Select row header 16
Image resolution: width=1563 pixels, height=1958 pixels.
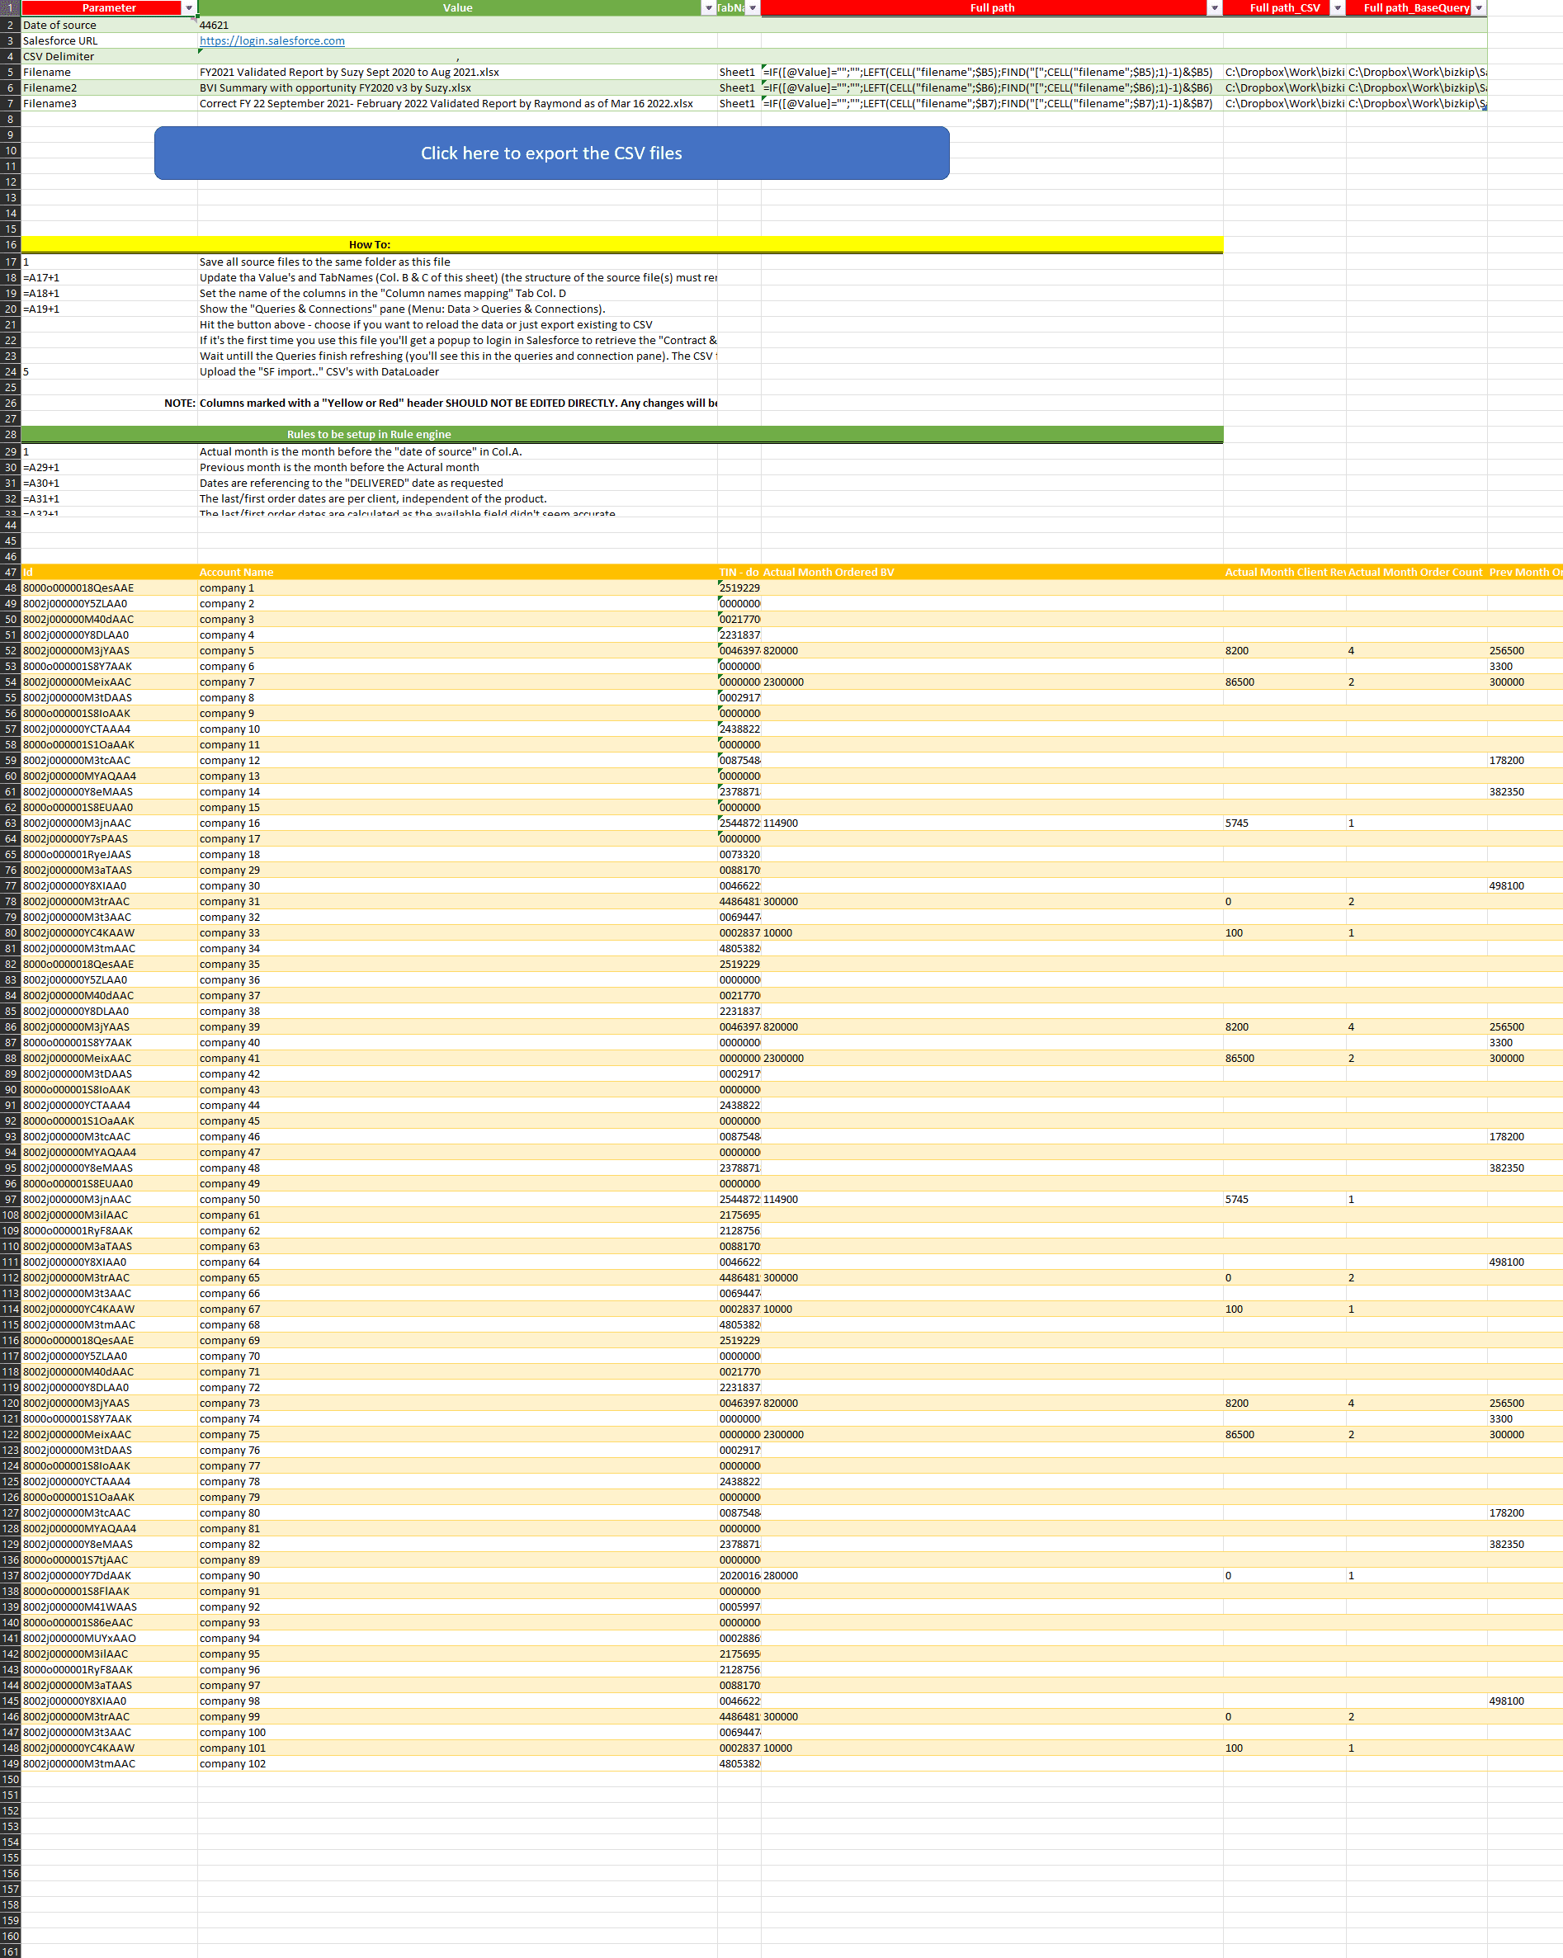(x=11, y=244)
